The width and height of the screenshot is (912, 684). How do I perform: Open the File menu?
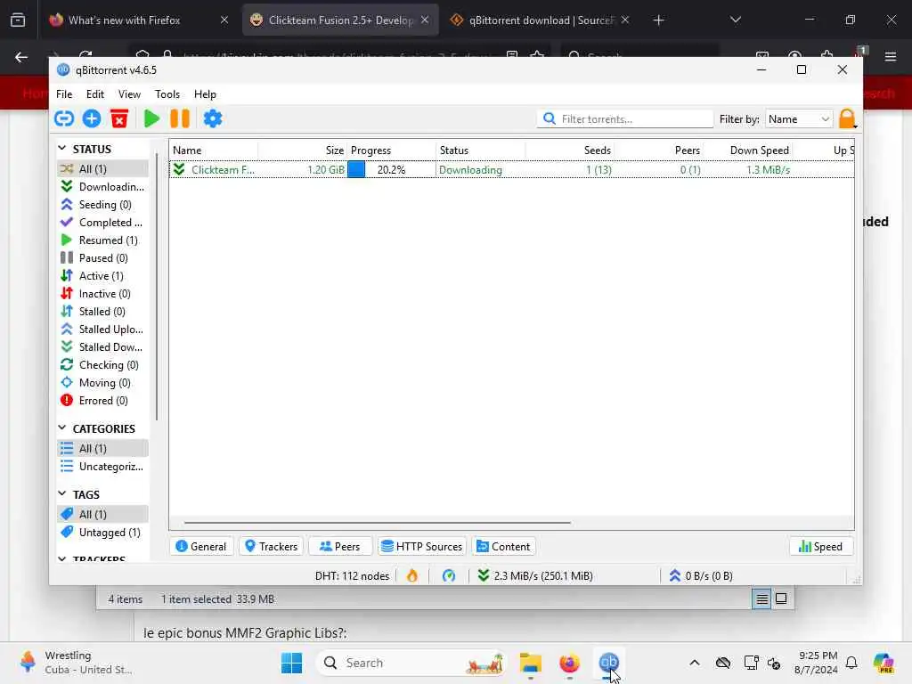coord(64,94)
